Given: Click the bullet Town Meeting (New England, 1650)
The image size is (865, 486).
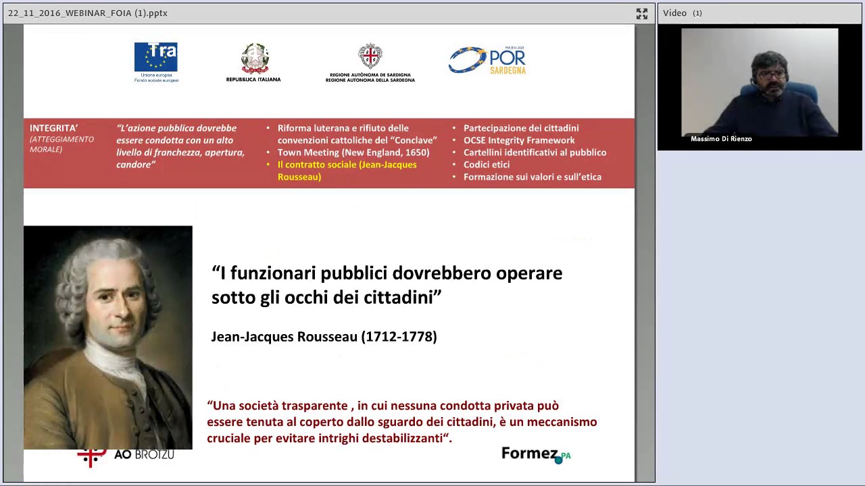Looking at the screenshot, I should [x=353, y=153].
